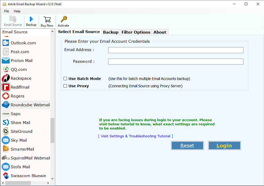Open the Filter Options tab
This screenshot has width=264, height=186.
[x=136, y=32]
